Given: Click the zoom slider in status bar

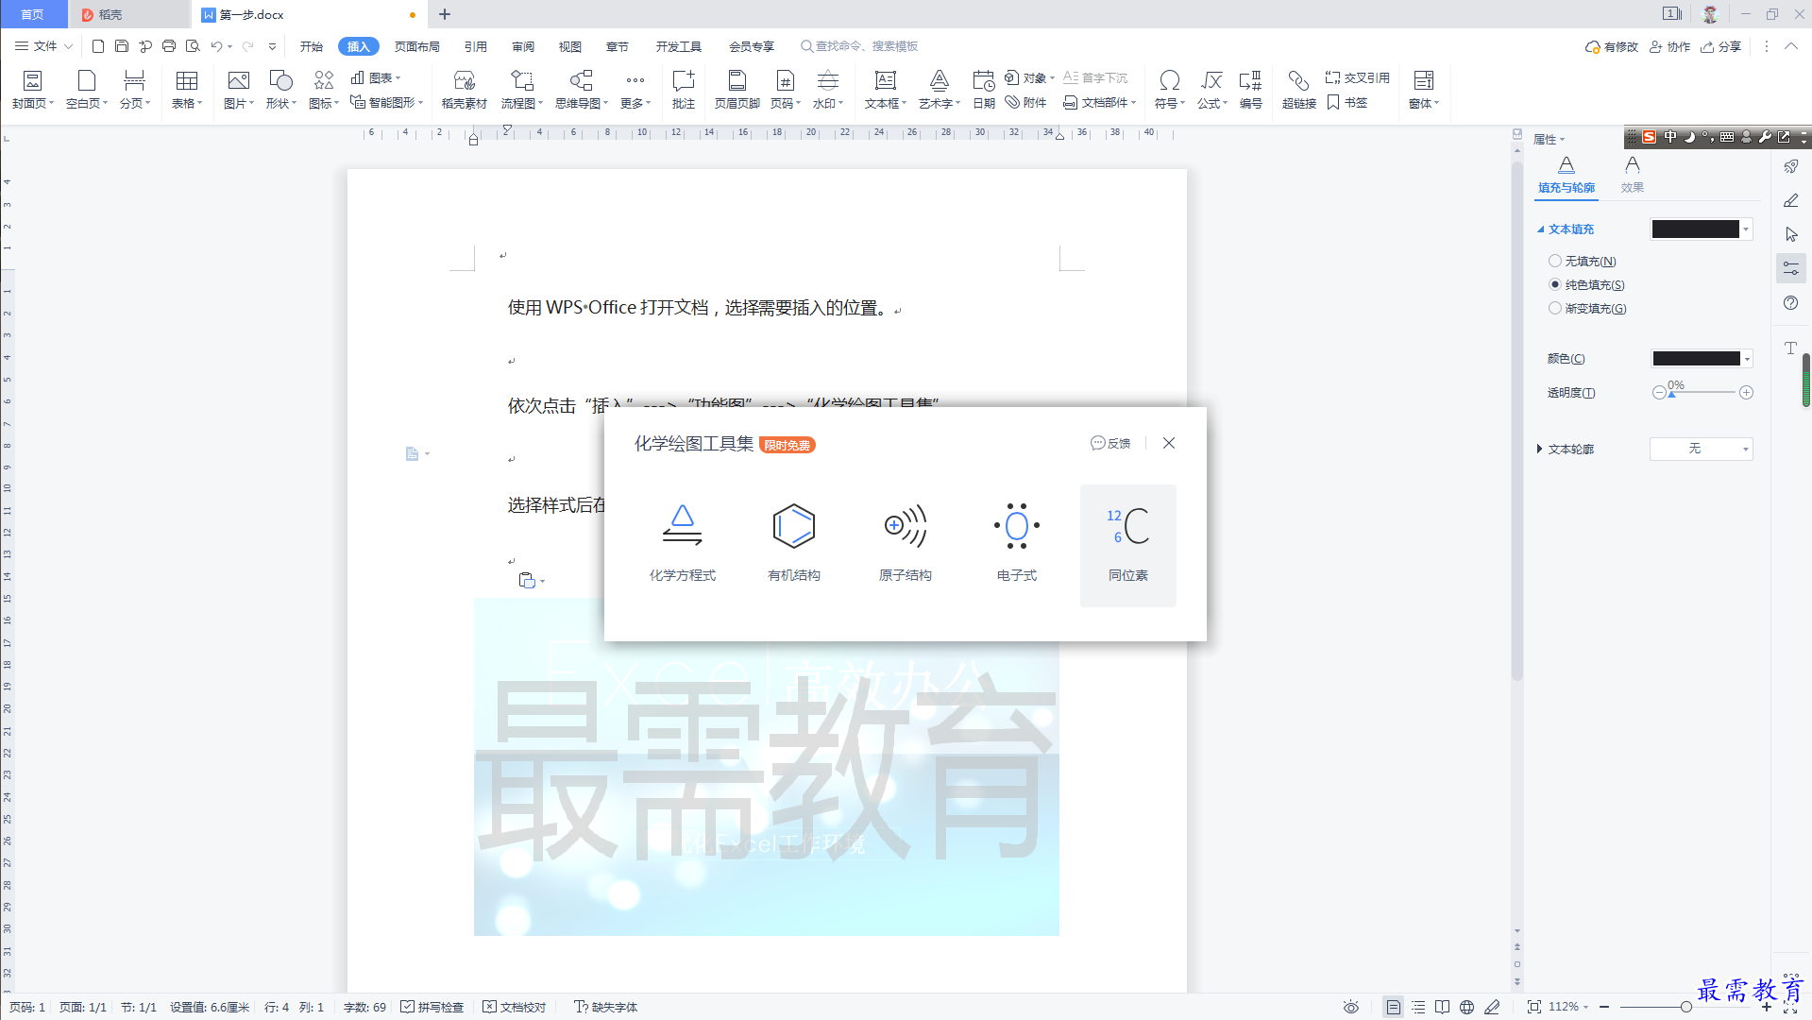Looking at the screenshot, I should [1685, 1007].
